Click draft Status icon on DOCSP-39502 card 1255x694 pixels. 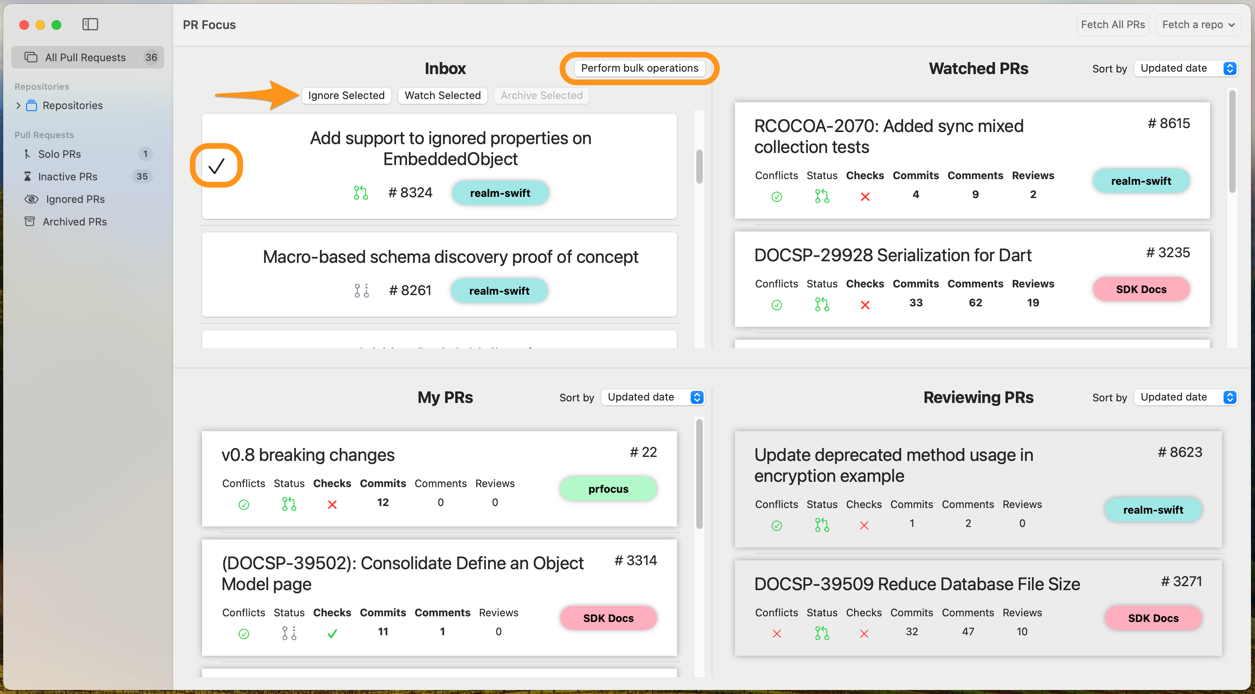coord(289,633)
